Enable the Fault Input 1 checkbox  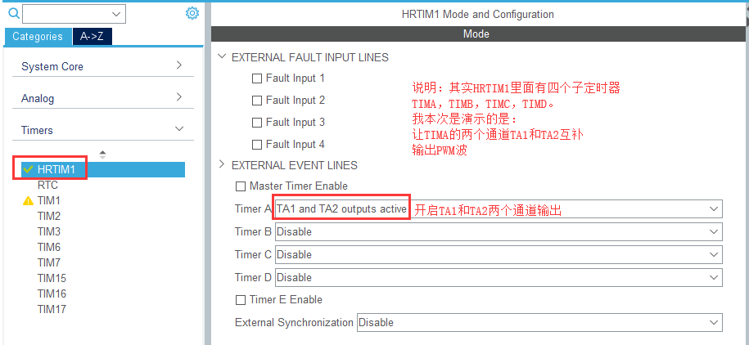click(x=257, y=78)
